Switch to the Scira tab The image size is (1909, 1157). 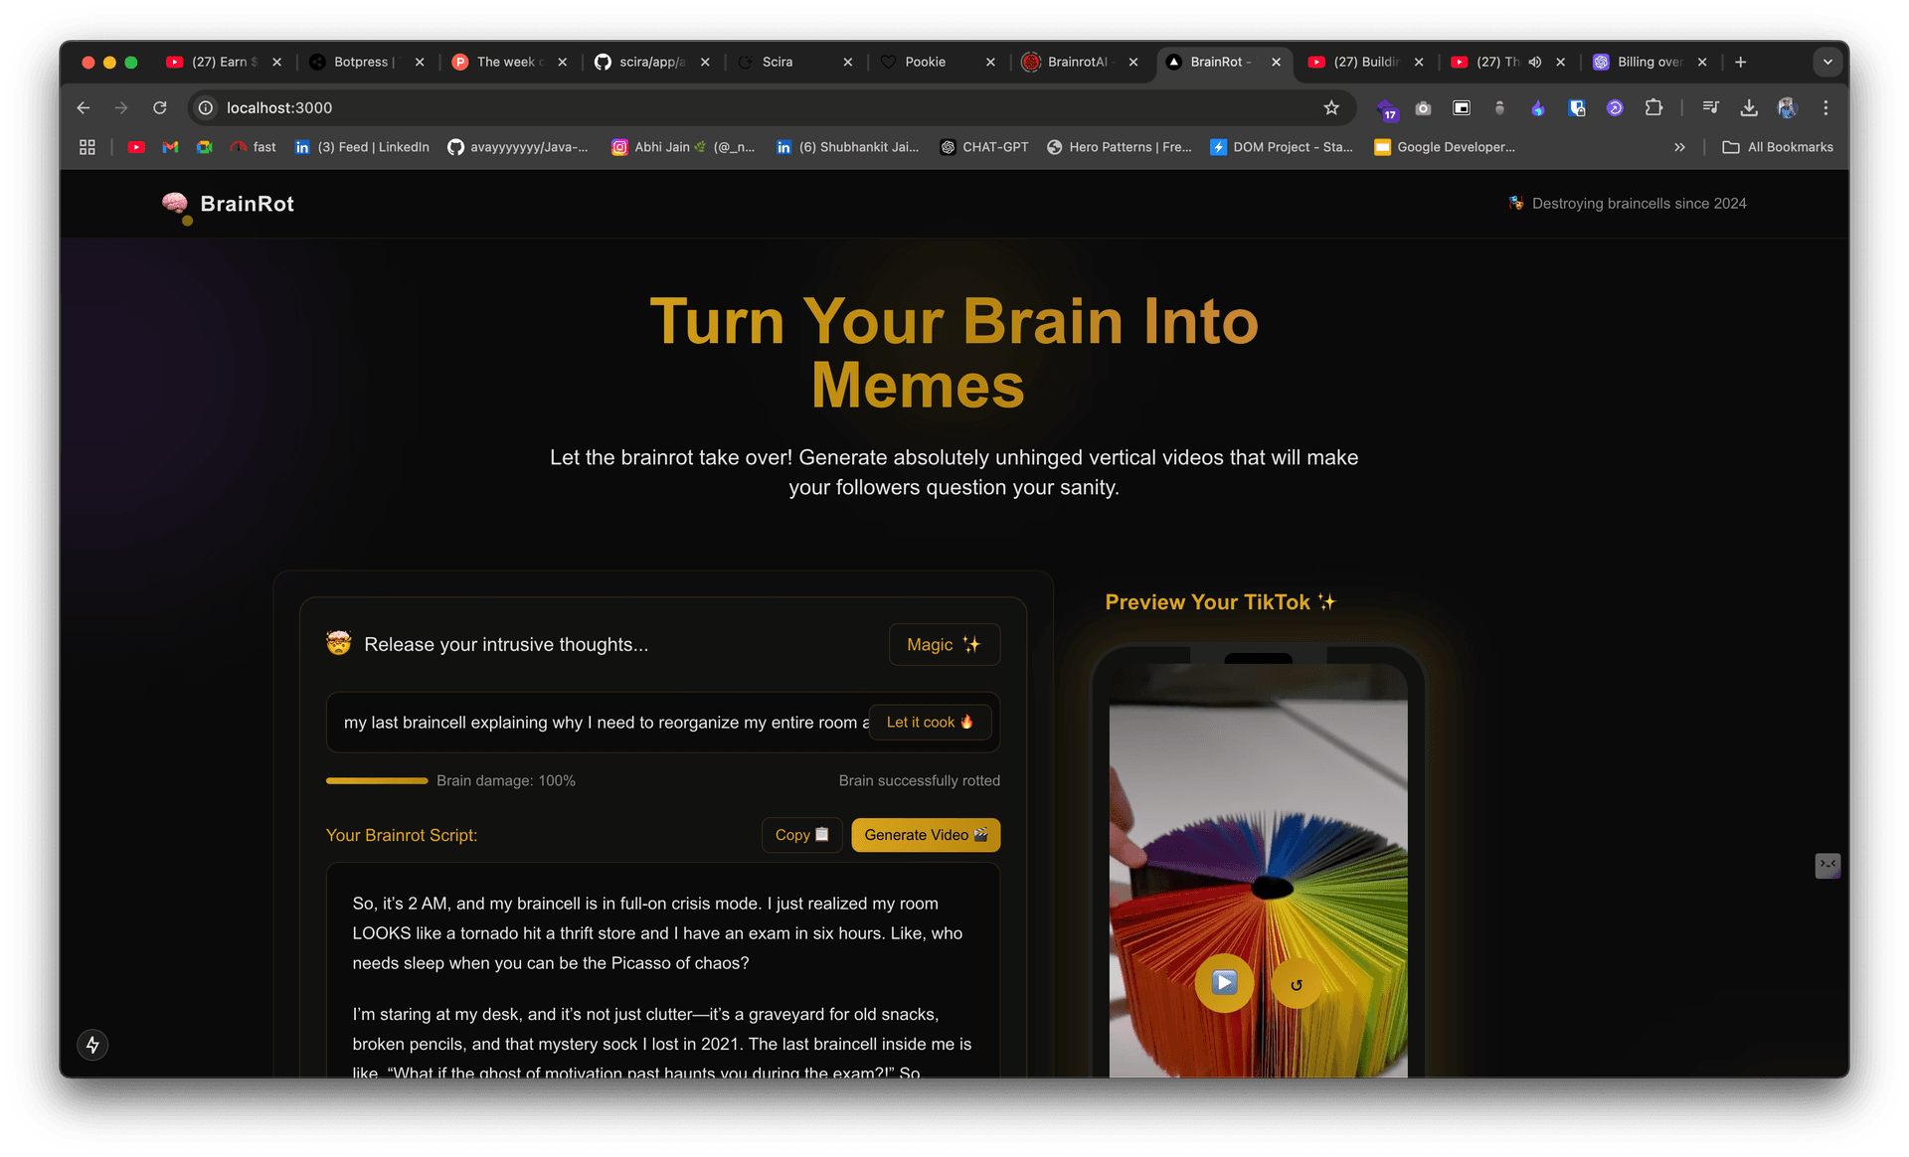[777, 62]
